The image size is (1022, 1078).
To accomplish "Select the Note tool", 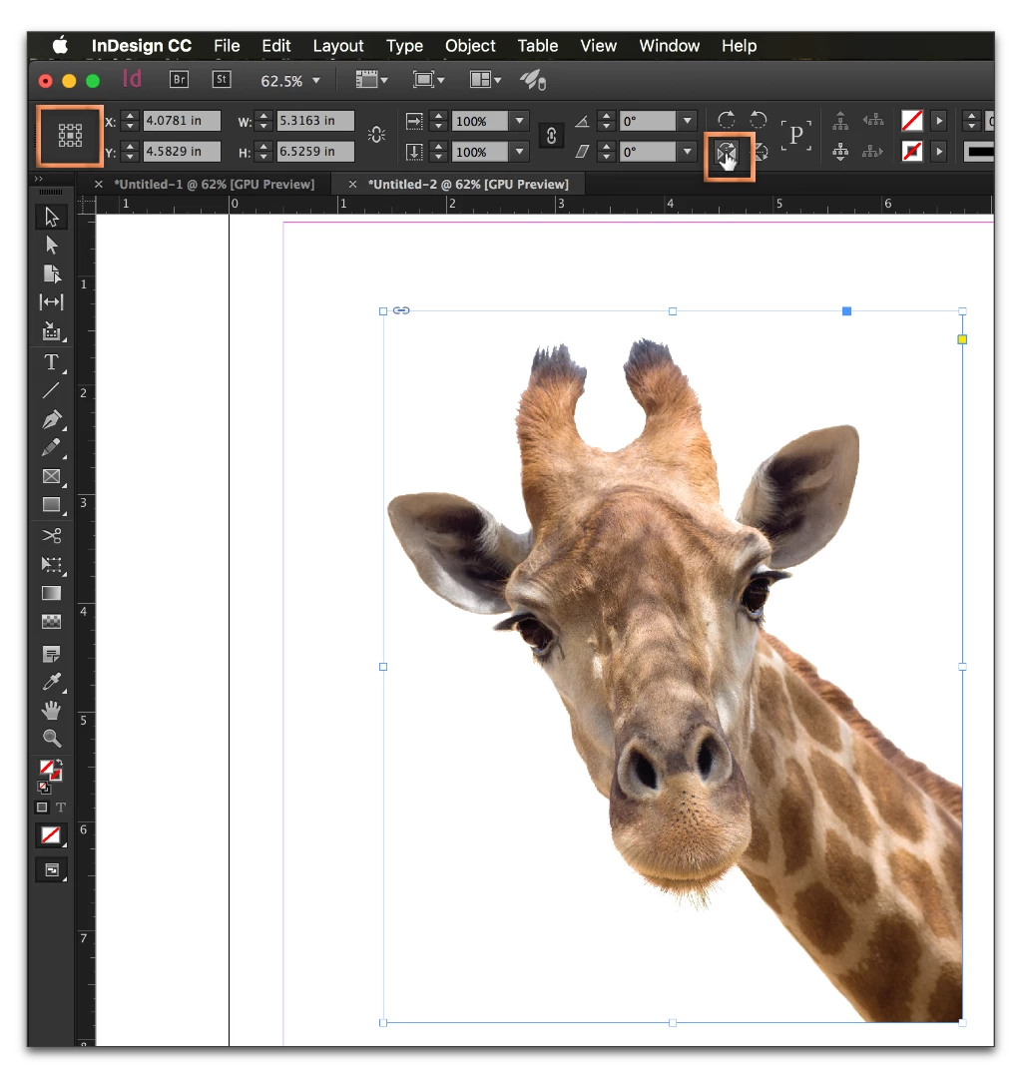I will pyautogui.click(x=52, y=653).
